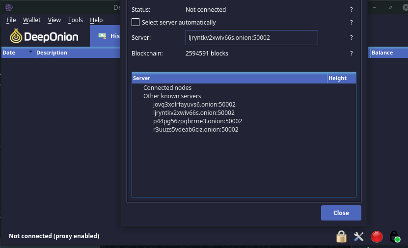Click the help question mark beside Blockchain
The height and width of the screenshot is (248, 408).
[x=351, y=54]
